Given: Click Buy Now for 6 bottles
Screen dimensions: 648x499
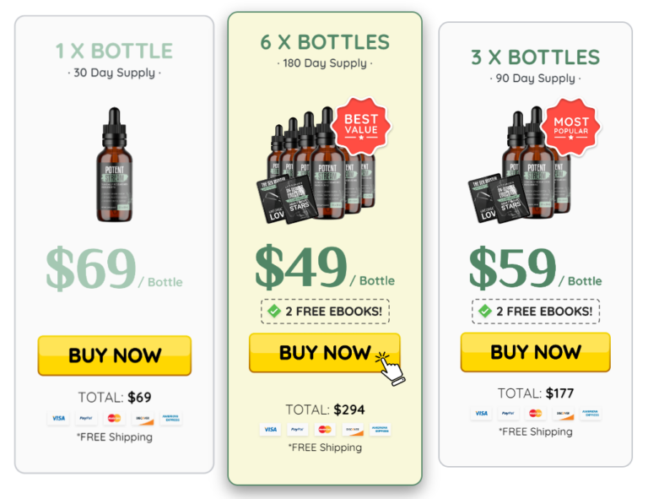Looking at the screenshot, I should 325,353.
